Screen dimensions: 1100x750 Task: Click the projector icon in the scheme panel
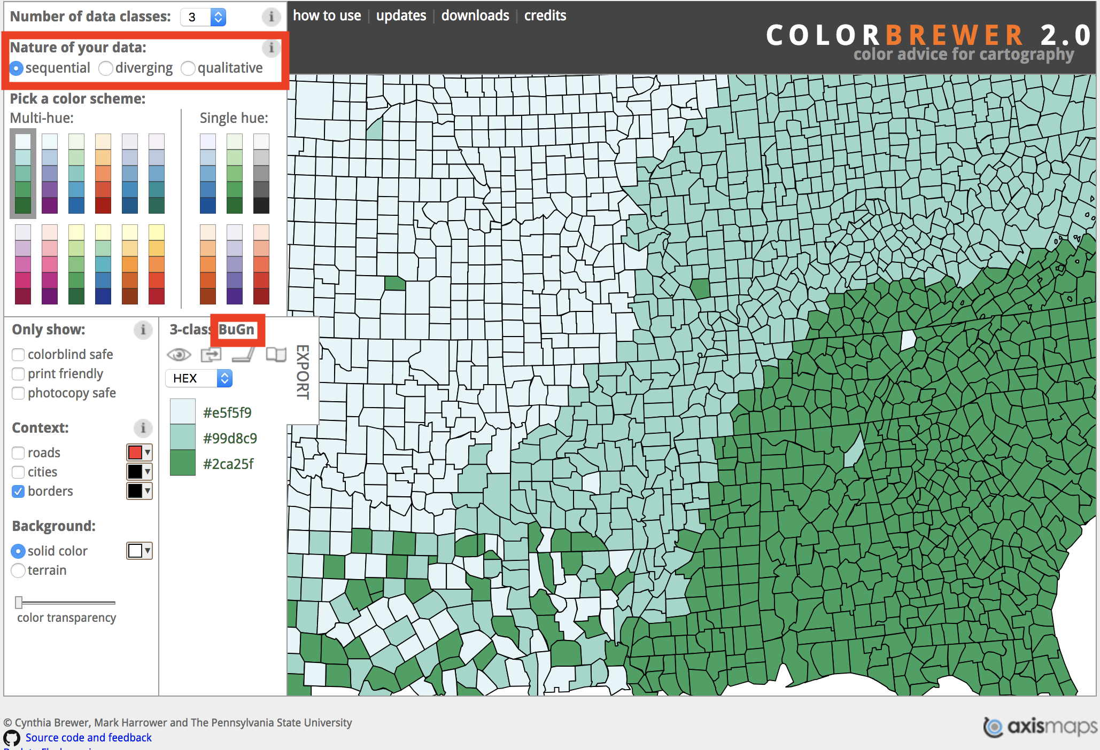pos(244,354)
